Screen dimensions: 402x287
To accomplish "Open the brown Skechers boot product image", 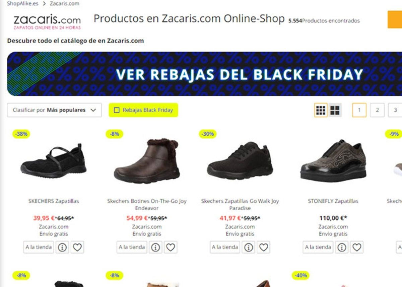I will (147, 160).
